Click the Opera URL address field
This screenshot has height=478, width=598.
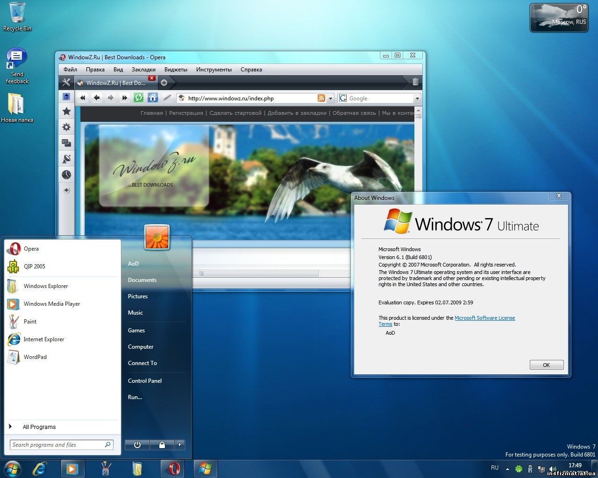point(251,98)
